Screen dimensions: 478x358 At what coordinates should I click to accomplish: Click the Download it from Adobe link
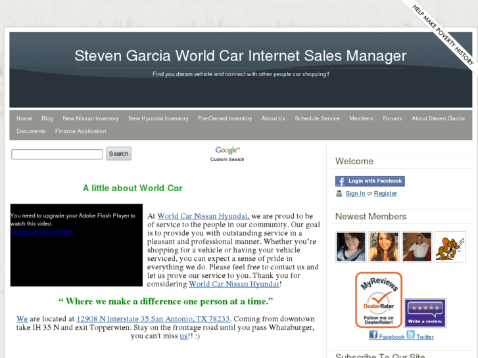[42, 232]
